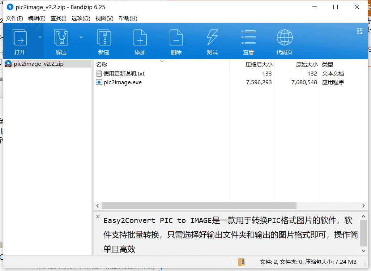Click the toolbar layout grid icon
371x271 pixels.
360,31
